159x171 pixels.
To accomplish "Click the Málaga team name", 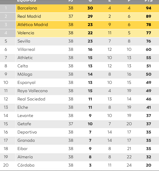I will tap(25, 74).
